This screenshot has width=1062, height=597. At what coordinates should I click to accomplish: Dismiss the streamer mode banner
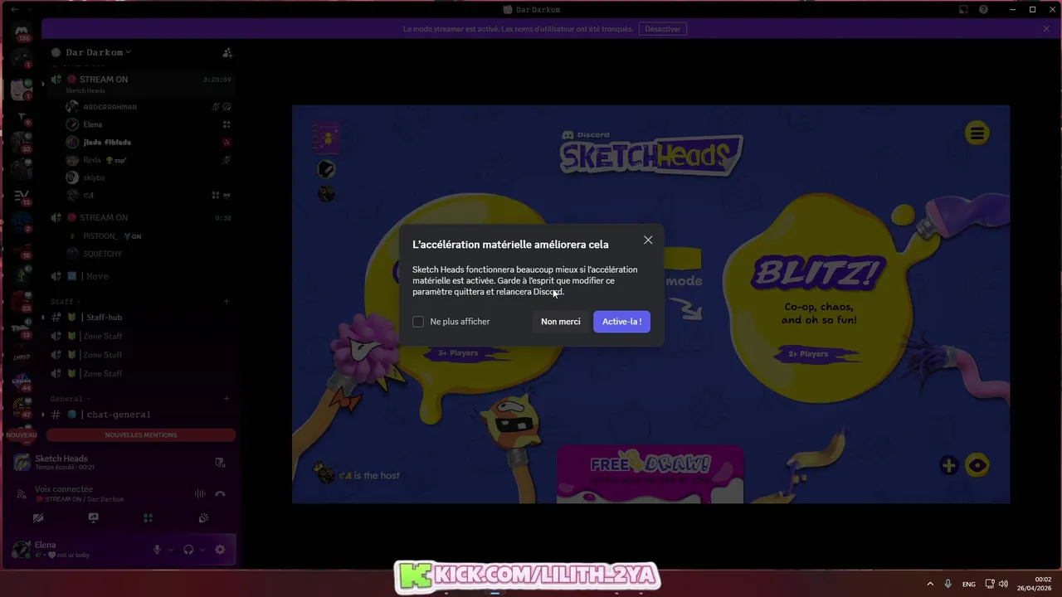[x=1046, y=29]
